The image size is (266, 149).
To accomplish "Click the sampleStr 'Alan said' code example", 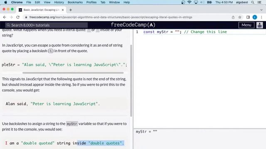I will point(64,65).
